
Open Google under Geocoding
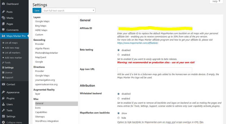[39, 62]
